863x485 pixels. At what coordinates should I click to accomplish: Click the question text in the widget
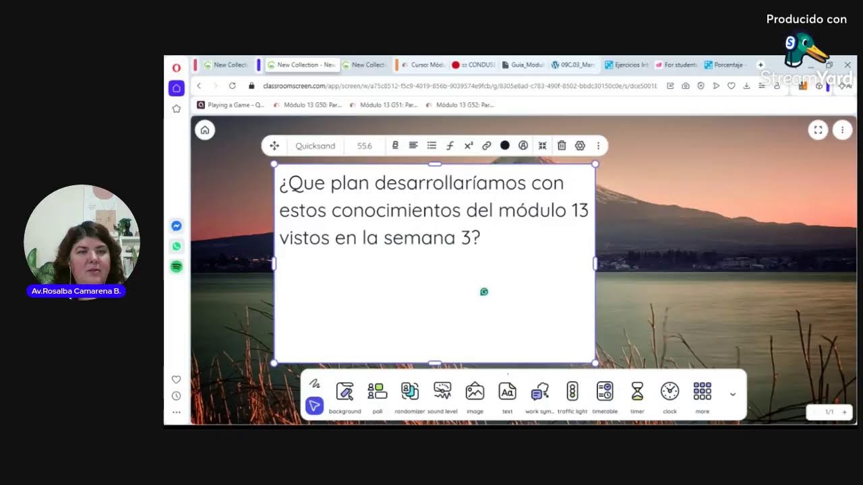coord(434,210)
